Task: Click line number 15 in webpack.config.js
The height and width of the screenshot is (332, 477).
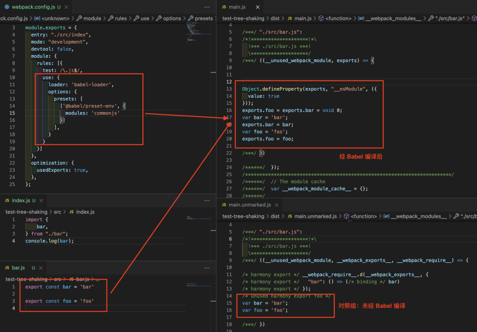Action: coord(12,113)
